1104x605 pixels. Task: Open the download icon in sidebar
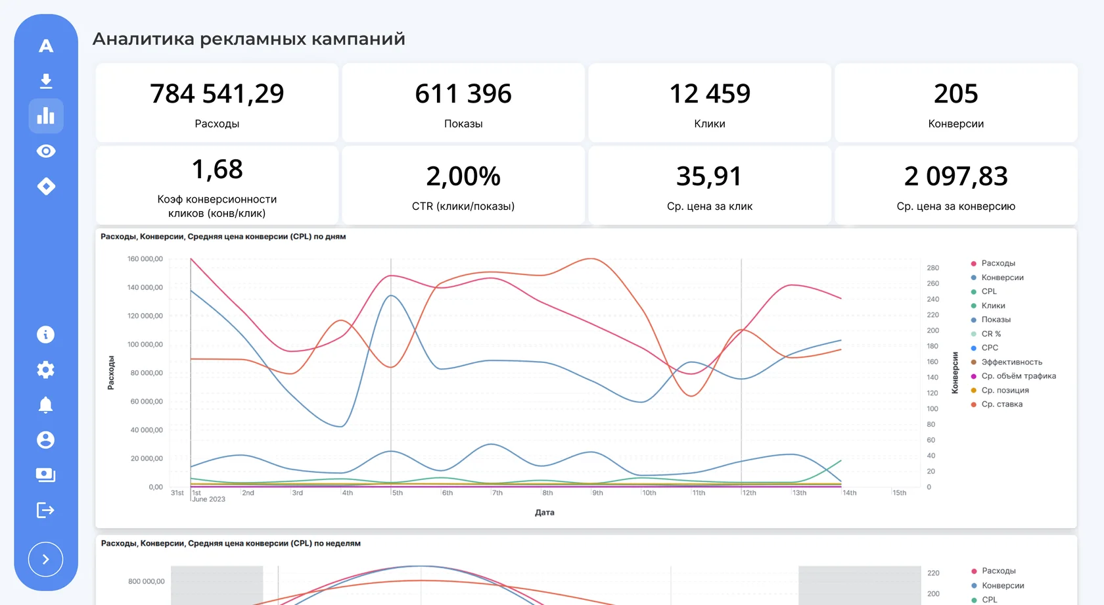point(46,81)
